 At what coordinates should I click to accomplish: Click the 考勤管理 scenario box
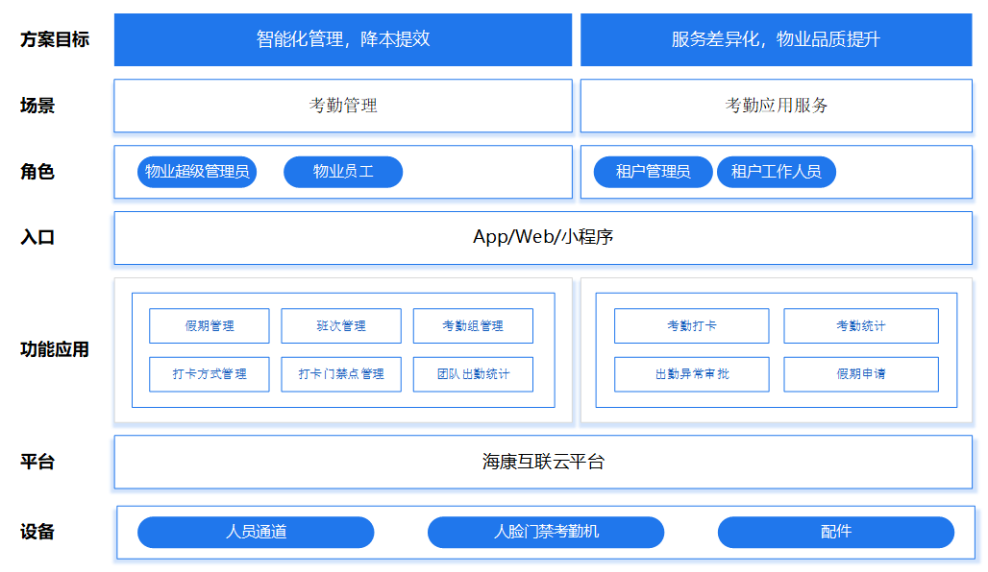pos(342,106)
